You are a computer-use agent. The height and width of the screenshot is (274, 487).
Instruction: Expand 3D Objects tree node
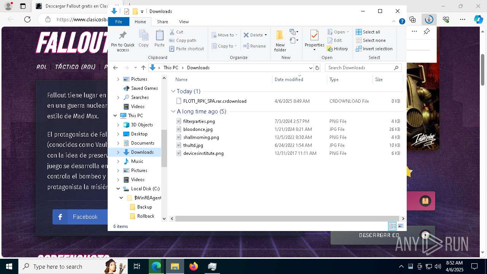tap(118, 125)
